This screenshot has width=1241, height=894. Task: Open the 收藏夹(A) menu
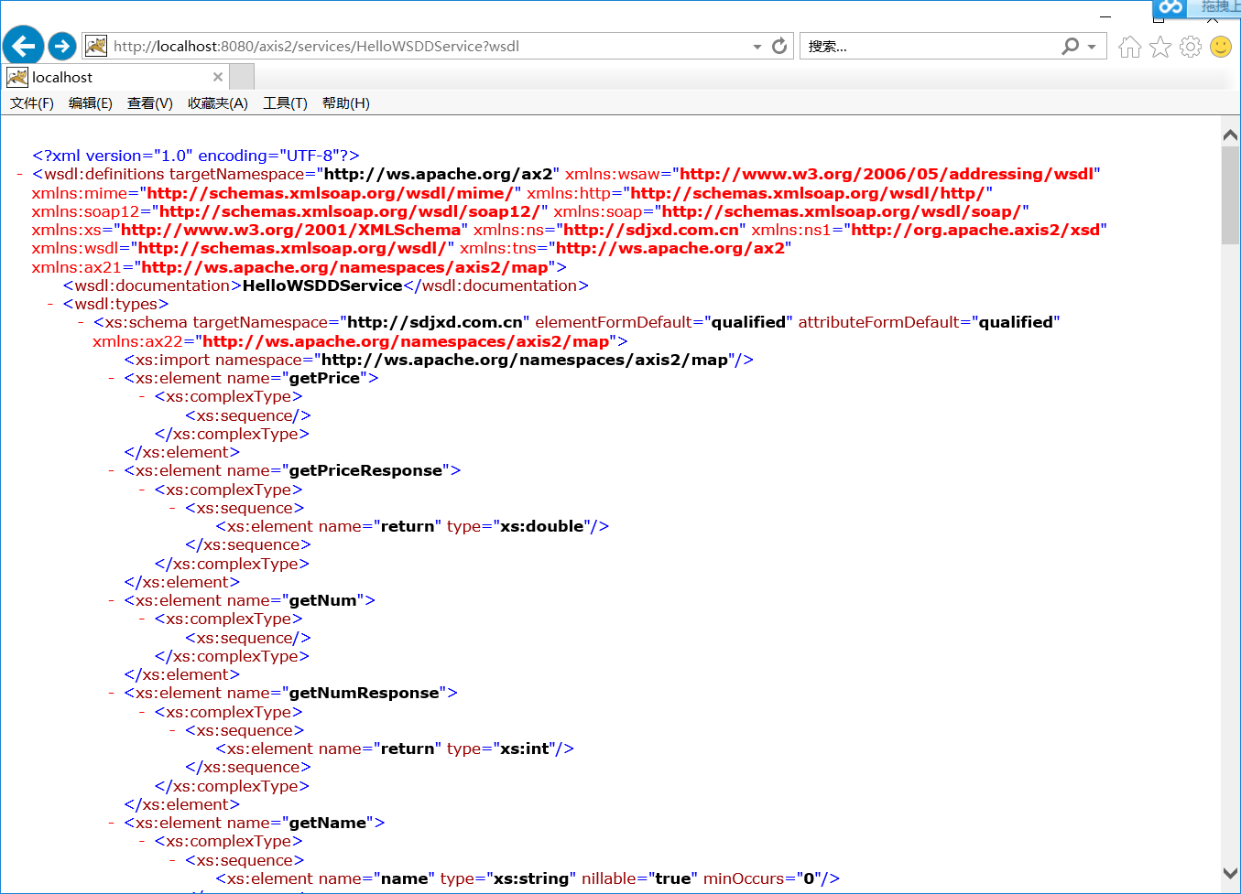click(218, 103)
